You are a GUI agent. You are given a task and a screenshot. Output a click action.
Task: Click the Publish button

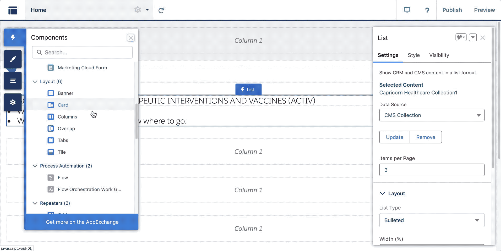(x=452, y=10)
